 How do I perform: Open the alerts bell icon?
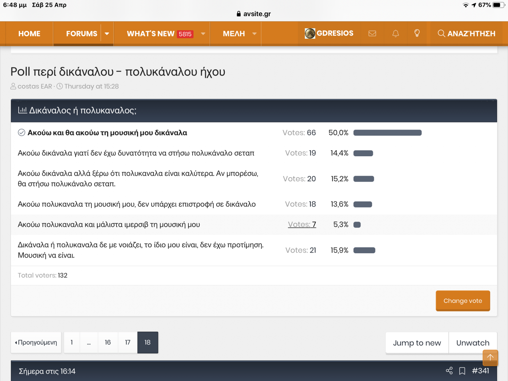395,34
